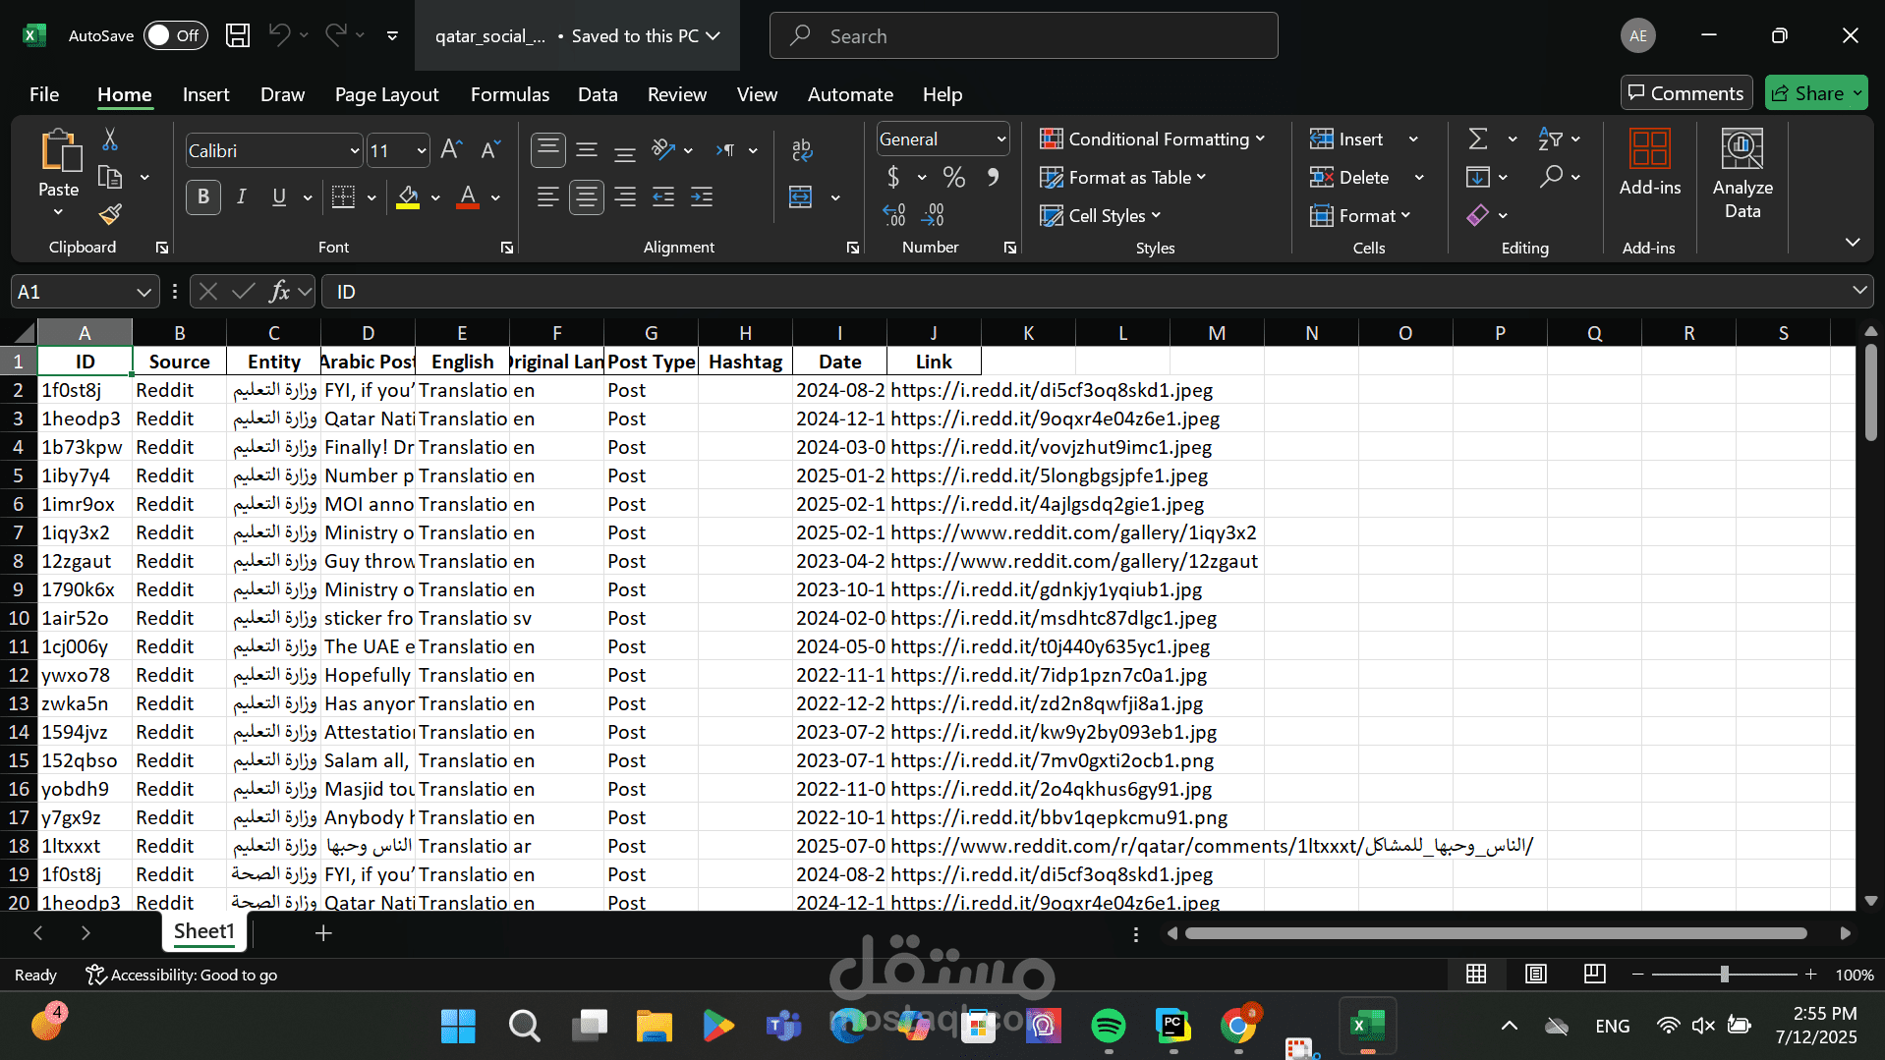Screen dimensions: 1885x1060
Task: Toggle the AutoSave switch
Action: [x=173, y=36]
